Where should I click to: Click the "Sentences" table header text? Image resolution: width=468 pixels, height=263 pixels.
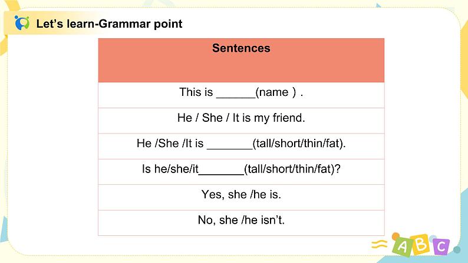click(x=241, y=48)
